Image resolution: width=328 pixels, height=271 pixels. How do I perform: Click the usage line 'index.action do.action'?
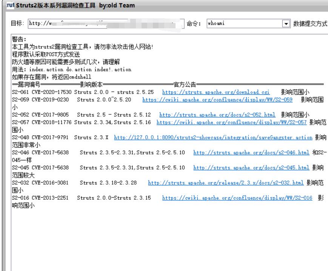coord(72,69)
